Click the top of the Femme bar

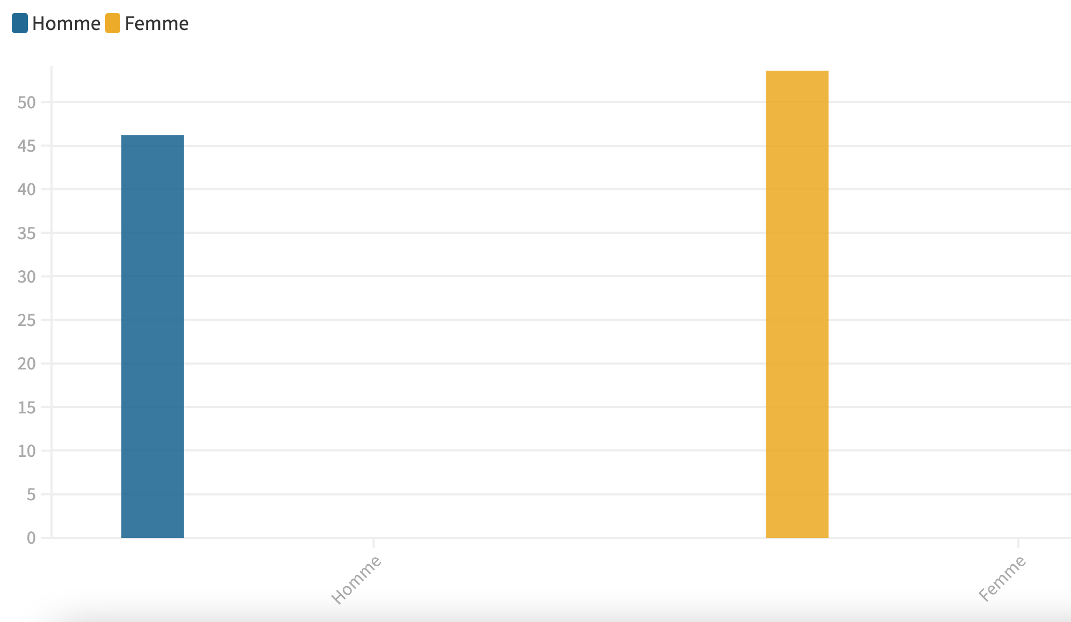point(797,72)
